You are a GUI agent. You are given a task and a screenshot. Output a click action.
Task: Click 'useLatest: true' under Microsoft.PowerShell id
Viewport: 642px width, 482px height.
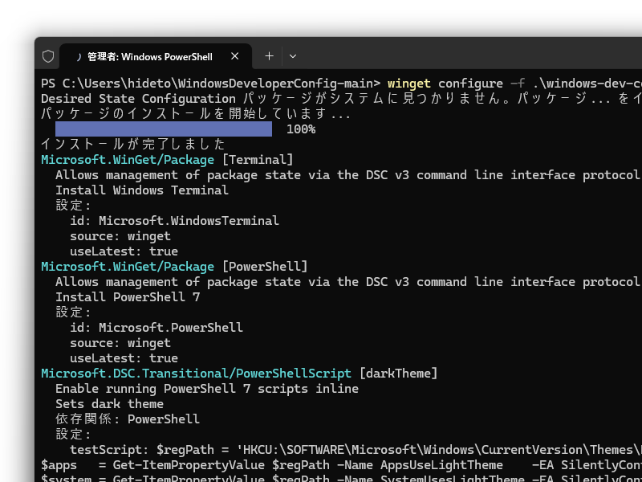tap(124, 357)
